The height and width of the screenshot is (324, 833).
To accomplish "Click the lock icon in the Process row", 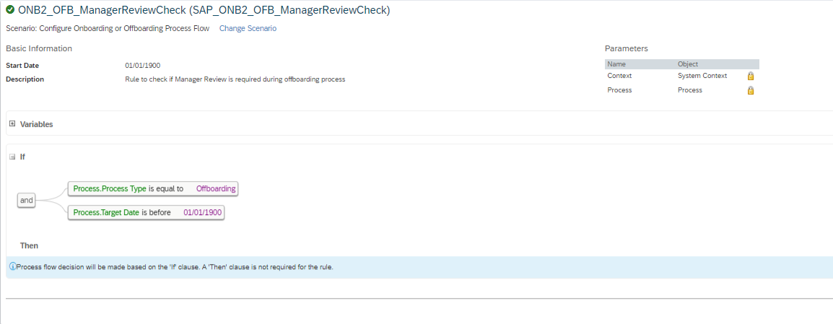I will [751, 90].
